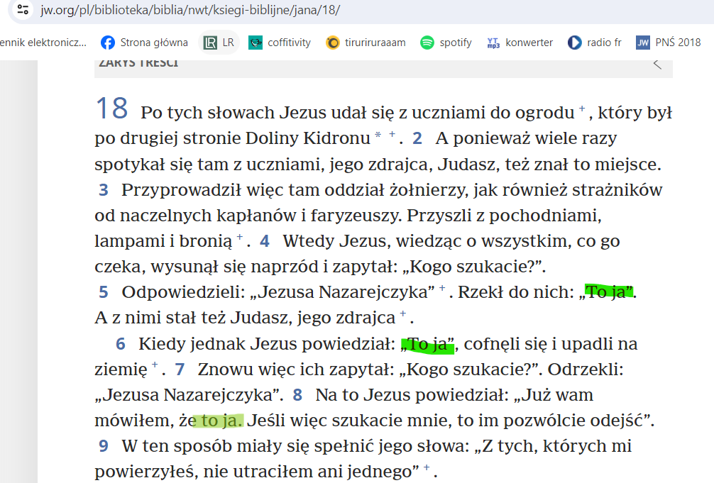The image size is (714, 483).
Task: Expand the Zarys treści section chevron
Action: point(657,64)
